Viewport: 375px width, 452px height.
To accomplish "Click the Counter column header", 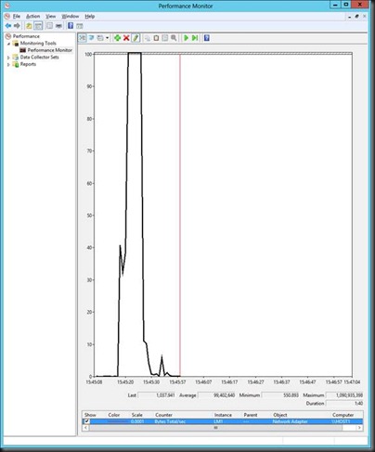I will coord(163,415).
